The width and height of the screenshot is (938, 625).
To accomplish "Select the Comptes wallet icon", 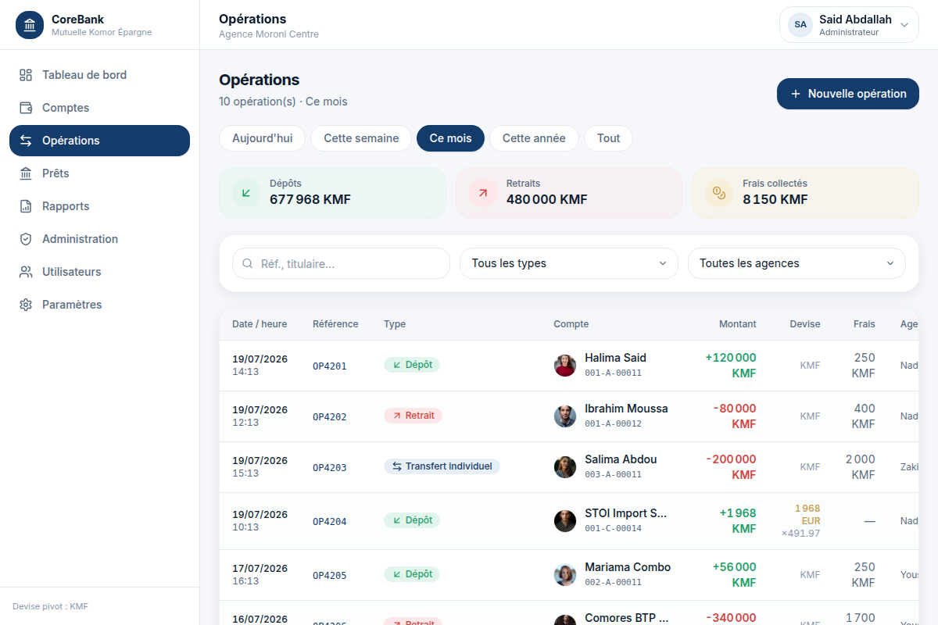I will (x=26, y=108).
